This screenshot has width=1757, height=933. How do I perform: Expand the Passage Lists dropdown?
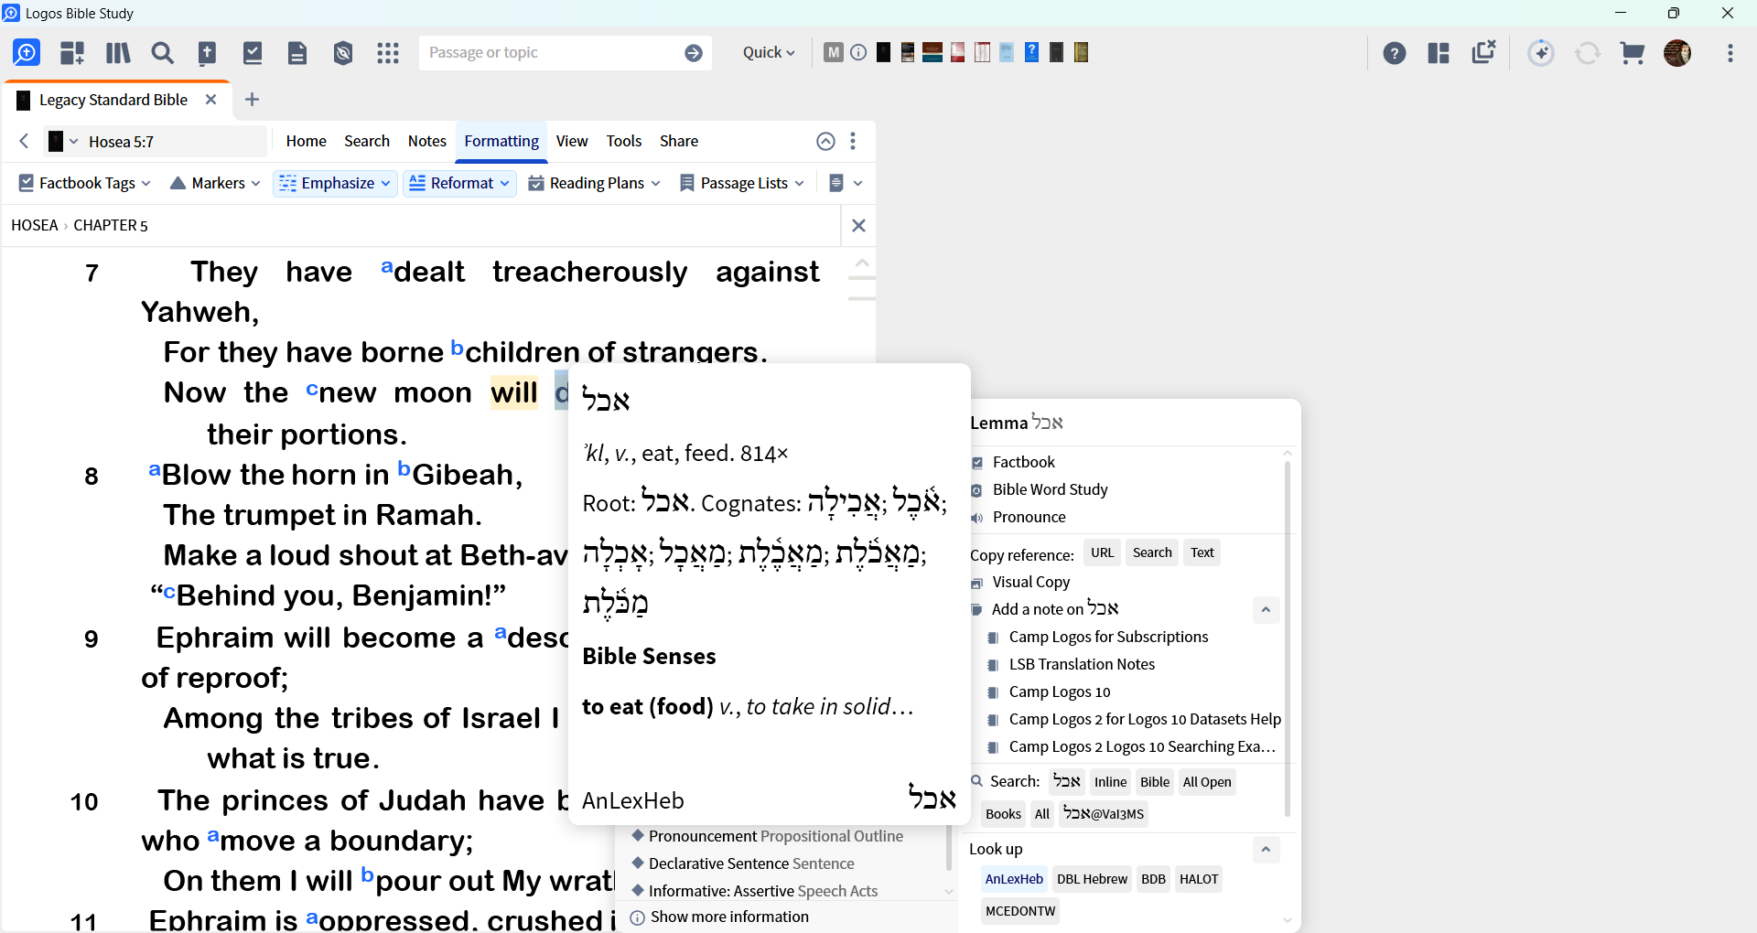tap(742, 183)
